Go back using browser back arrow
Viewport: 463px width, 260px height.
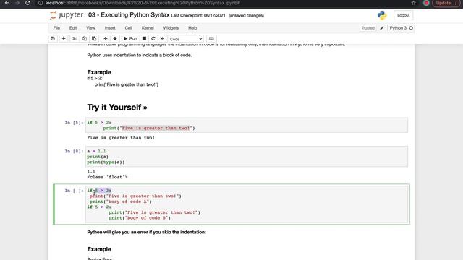pyautogui.click(x=7, y=3)
